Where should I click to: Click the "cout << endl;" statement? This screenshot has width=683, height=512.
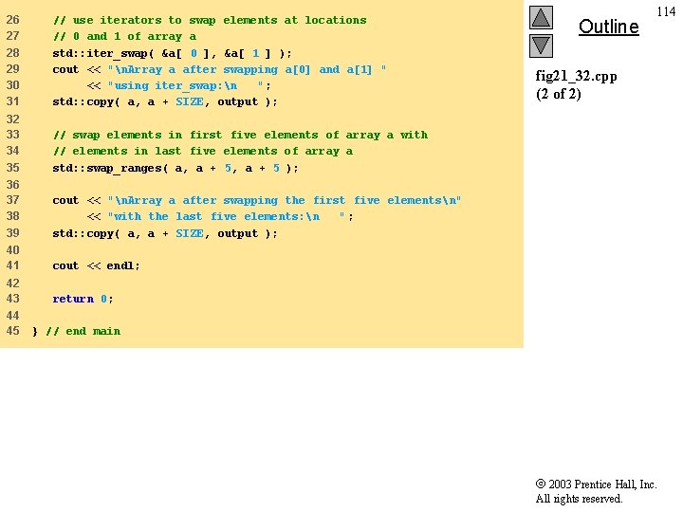coord(96,265)
